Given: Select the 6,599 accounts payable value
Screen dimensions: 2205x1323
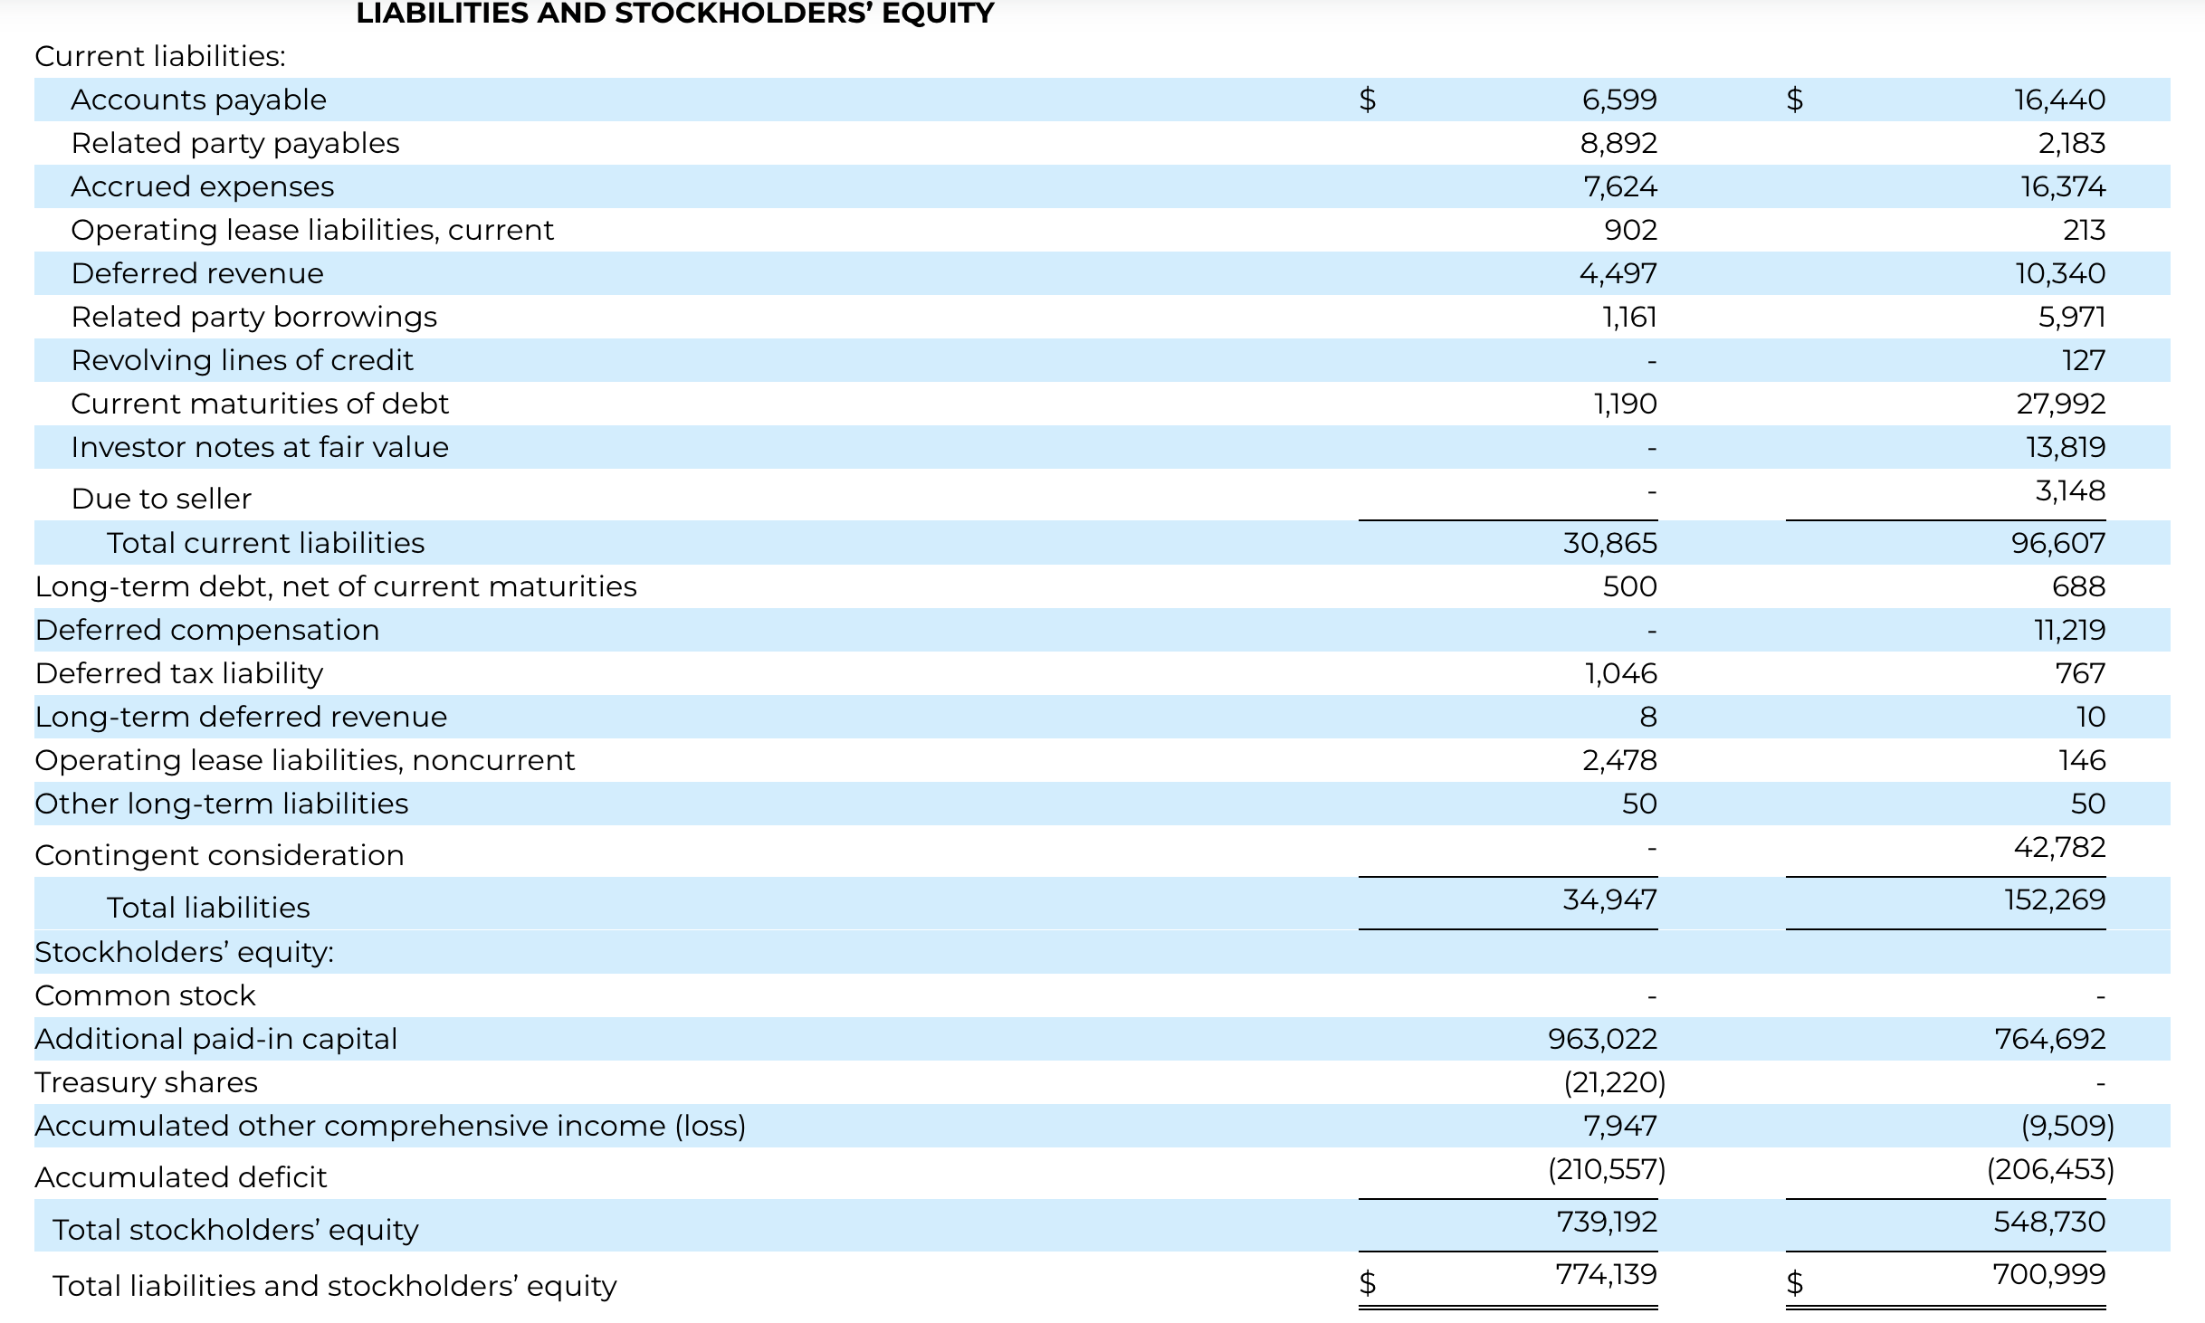Looking at the screenshot, I should coord(1618,100).
